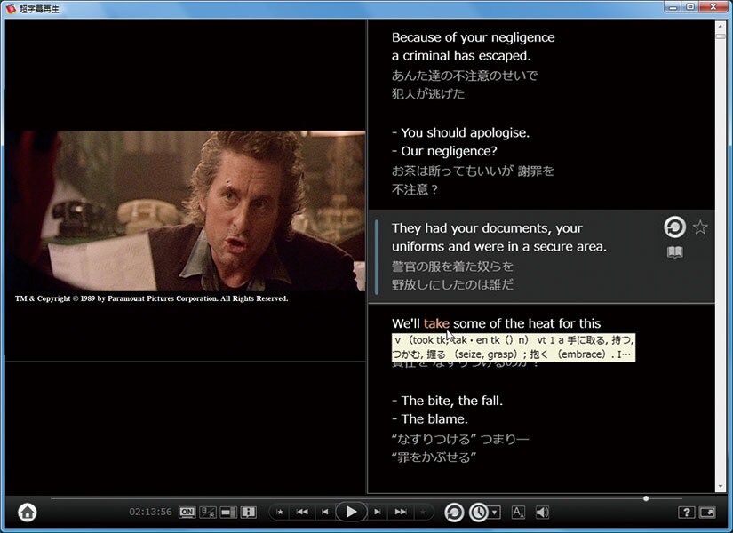Image resolution: width=733 pixels, height=533 pixels.
Task: Skip to the next subtitle line
Action: pos(378,512)
